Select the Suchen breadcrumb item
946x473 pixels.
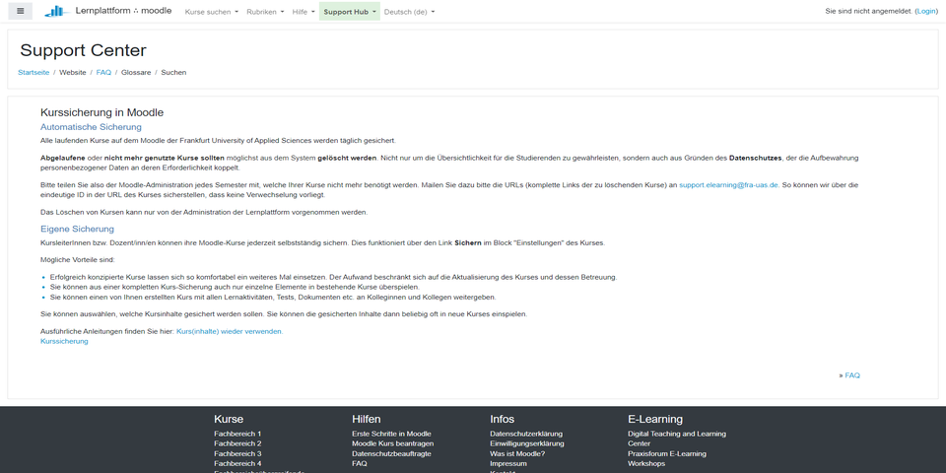pos(173,72)
